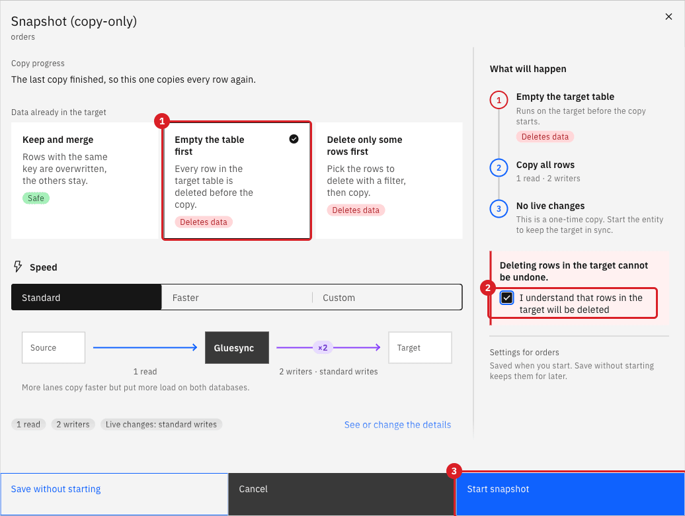Switch to Faster speed tab

coord(237,298)
